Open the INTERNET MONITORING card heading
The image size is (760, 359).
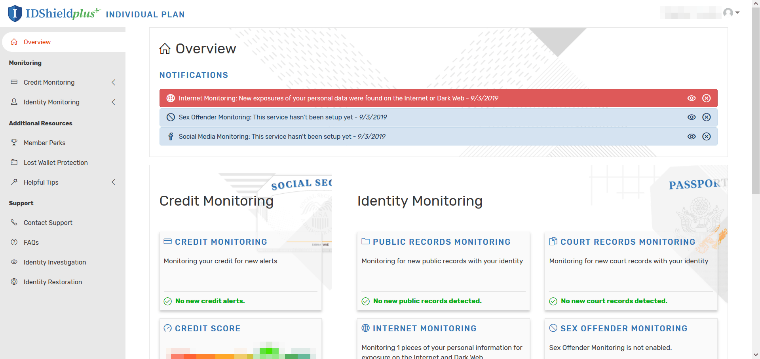tap(425, 329)
